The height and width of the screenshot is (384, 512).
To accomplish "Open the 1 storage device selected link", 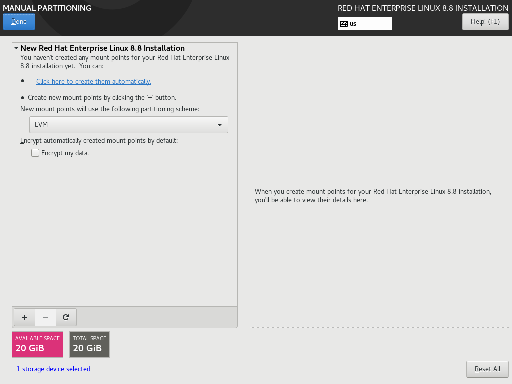I will (x=53, y=369).
